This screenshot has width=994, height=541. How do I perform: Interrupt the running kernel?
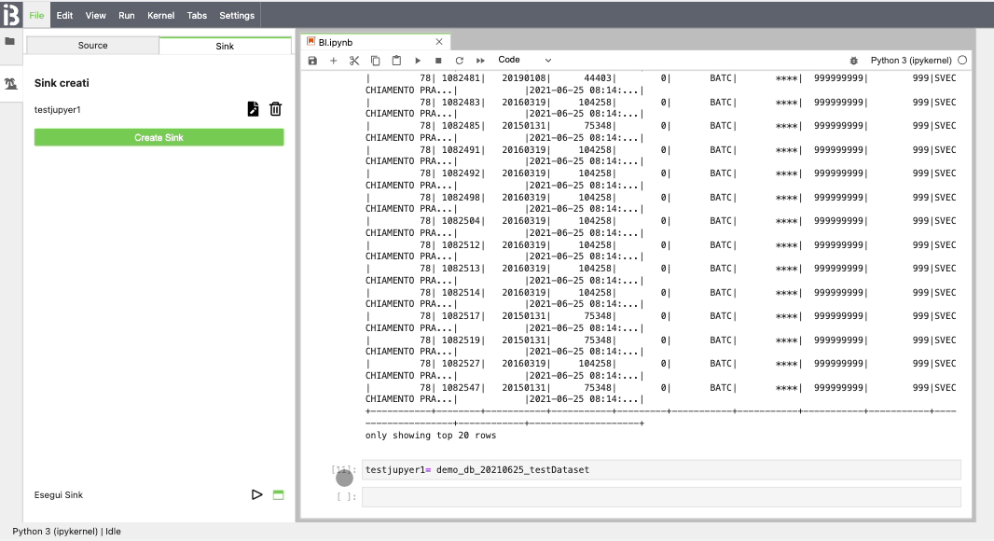437,60
